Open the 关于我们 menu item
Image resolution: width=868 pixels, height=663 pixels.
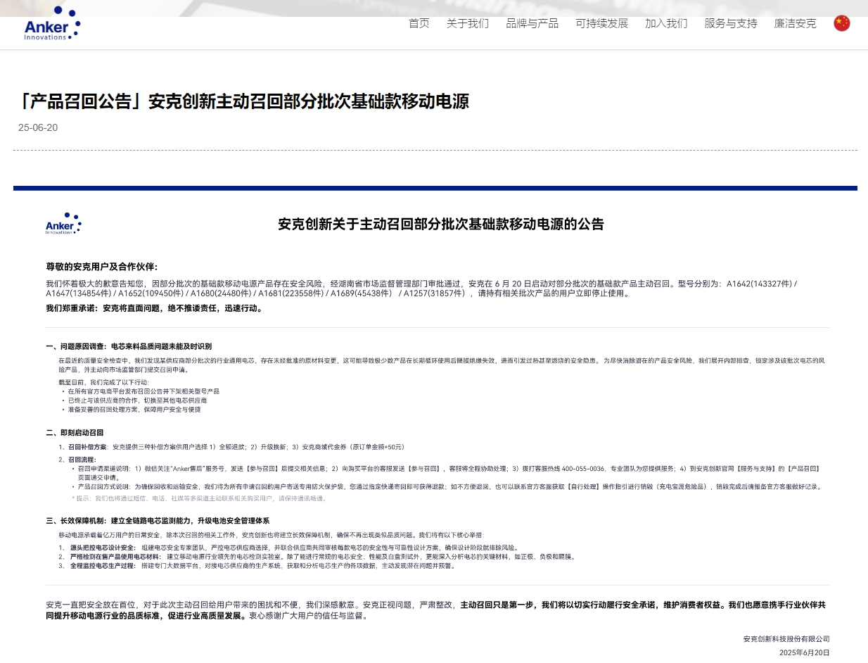coord(468,23)
